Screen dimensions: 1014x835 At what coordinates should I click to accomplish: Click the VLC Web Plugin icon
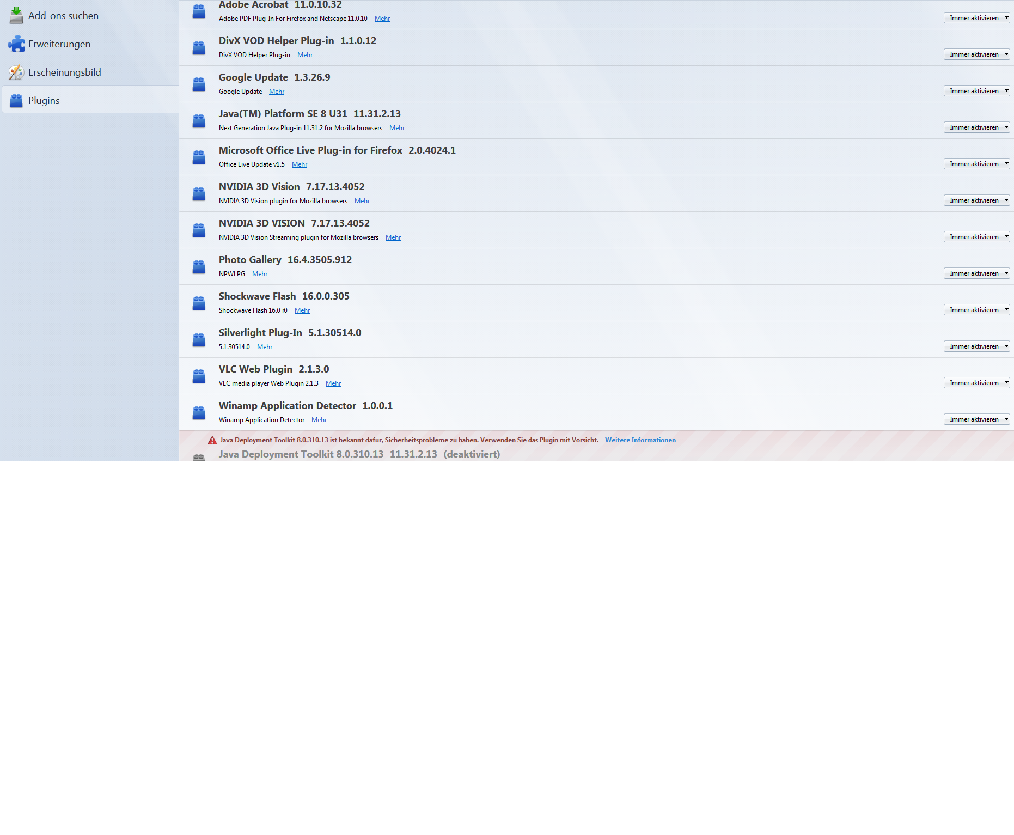coord(199,376)
